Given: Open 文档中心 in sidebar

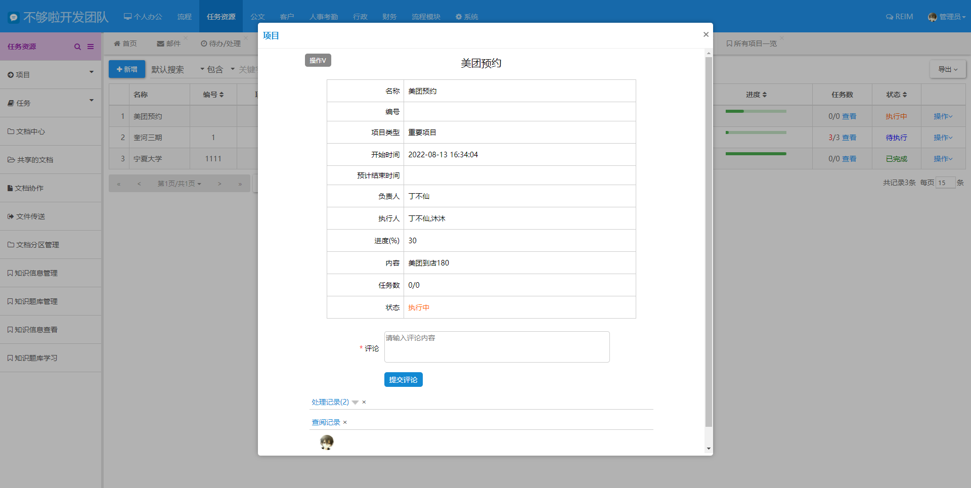Looking at the screenshot, I should (51, 131).
